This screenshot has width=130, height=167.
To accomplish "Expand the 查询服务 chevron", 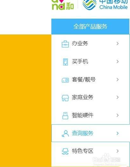I will point(118,133).
